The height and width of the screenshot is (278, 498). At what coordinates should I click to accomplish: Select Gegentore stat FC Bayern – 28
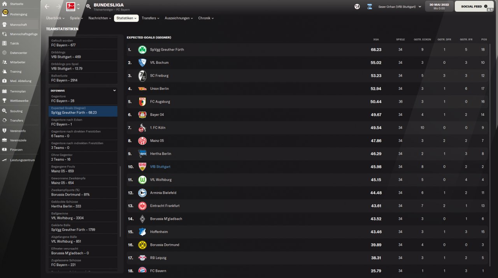pos(83,99)
